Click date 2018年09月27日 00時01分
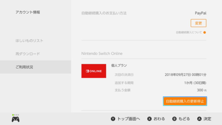The height and width of the screenshot is (125, 222). [x=186, y=75]
